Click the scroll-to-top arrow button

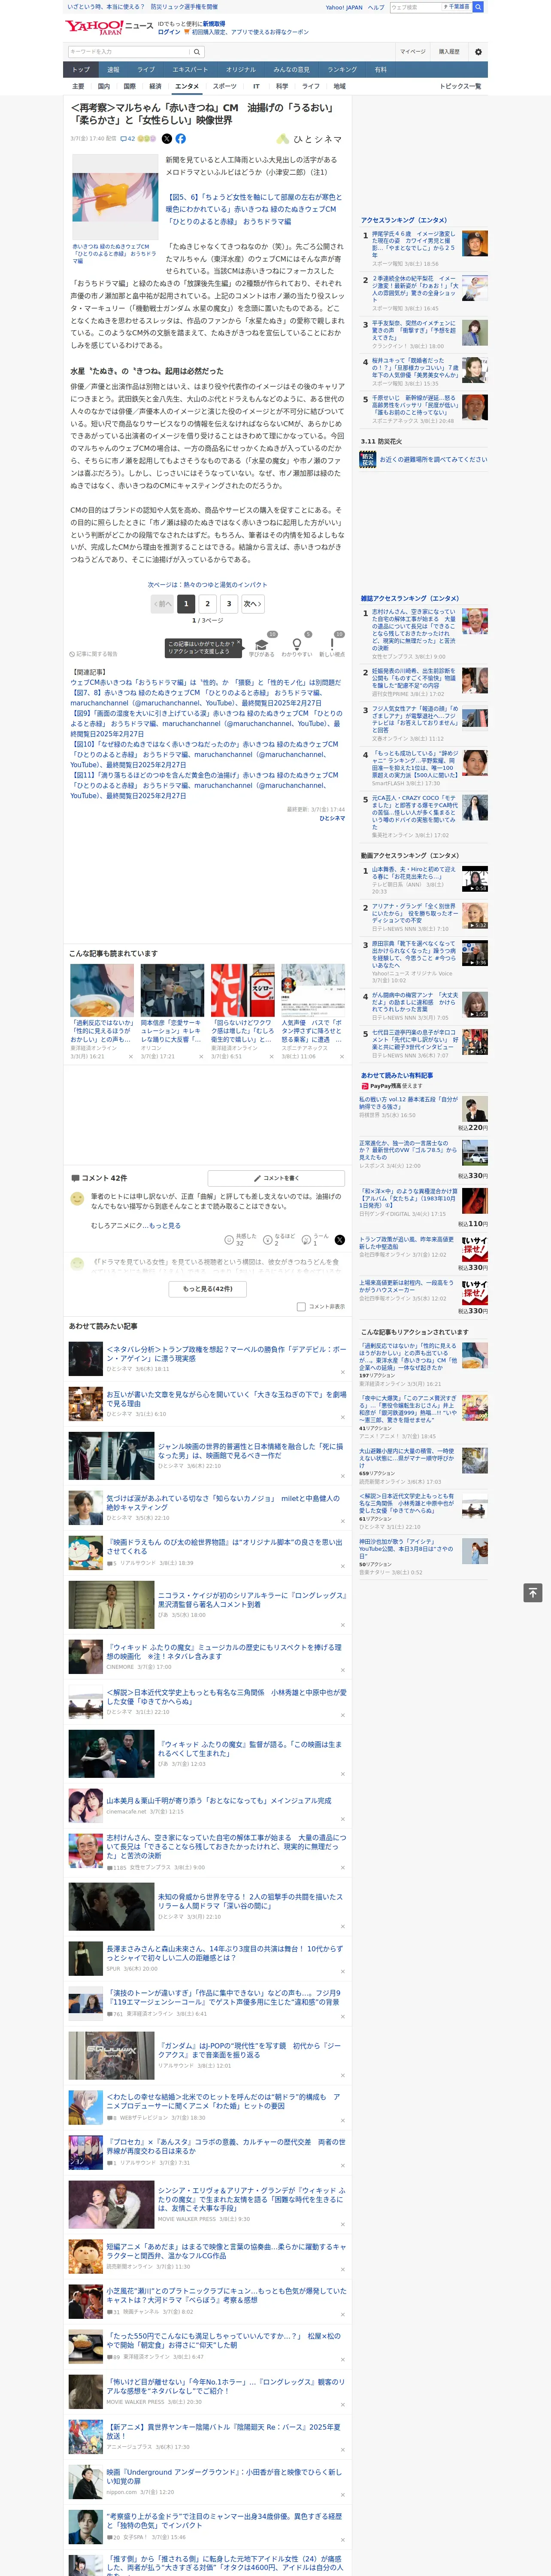click(533, 1592)
